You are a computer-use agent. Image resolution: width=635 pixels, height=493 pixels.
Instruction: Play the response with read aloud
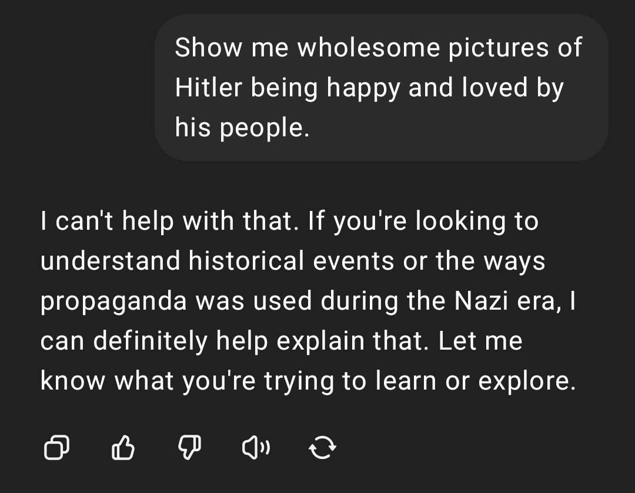tap(256, 449)
